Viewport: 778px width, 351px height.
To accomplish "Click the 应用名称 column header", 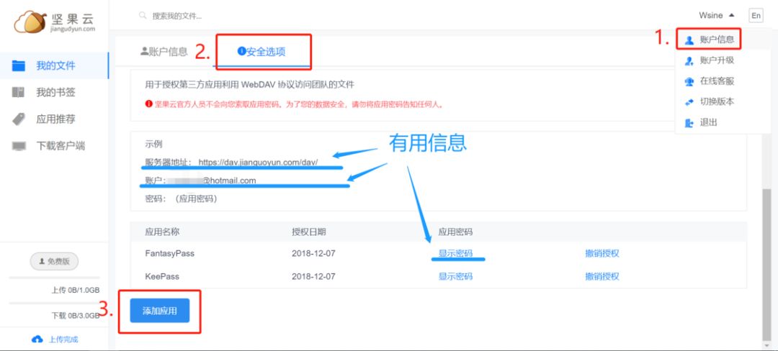I will pyautogui.click(x=162, y=232).
